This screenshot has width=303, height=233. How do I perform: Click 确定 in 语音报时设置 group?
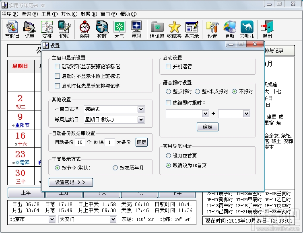point(208,127)
